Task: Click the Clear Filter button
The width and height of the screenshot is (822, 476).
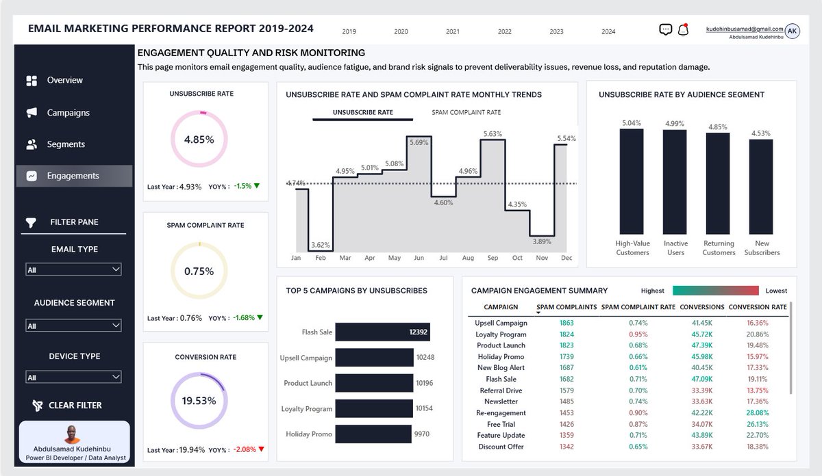Action: pyautogui.click(x=68, y=406)
